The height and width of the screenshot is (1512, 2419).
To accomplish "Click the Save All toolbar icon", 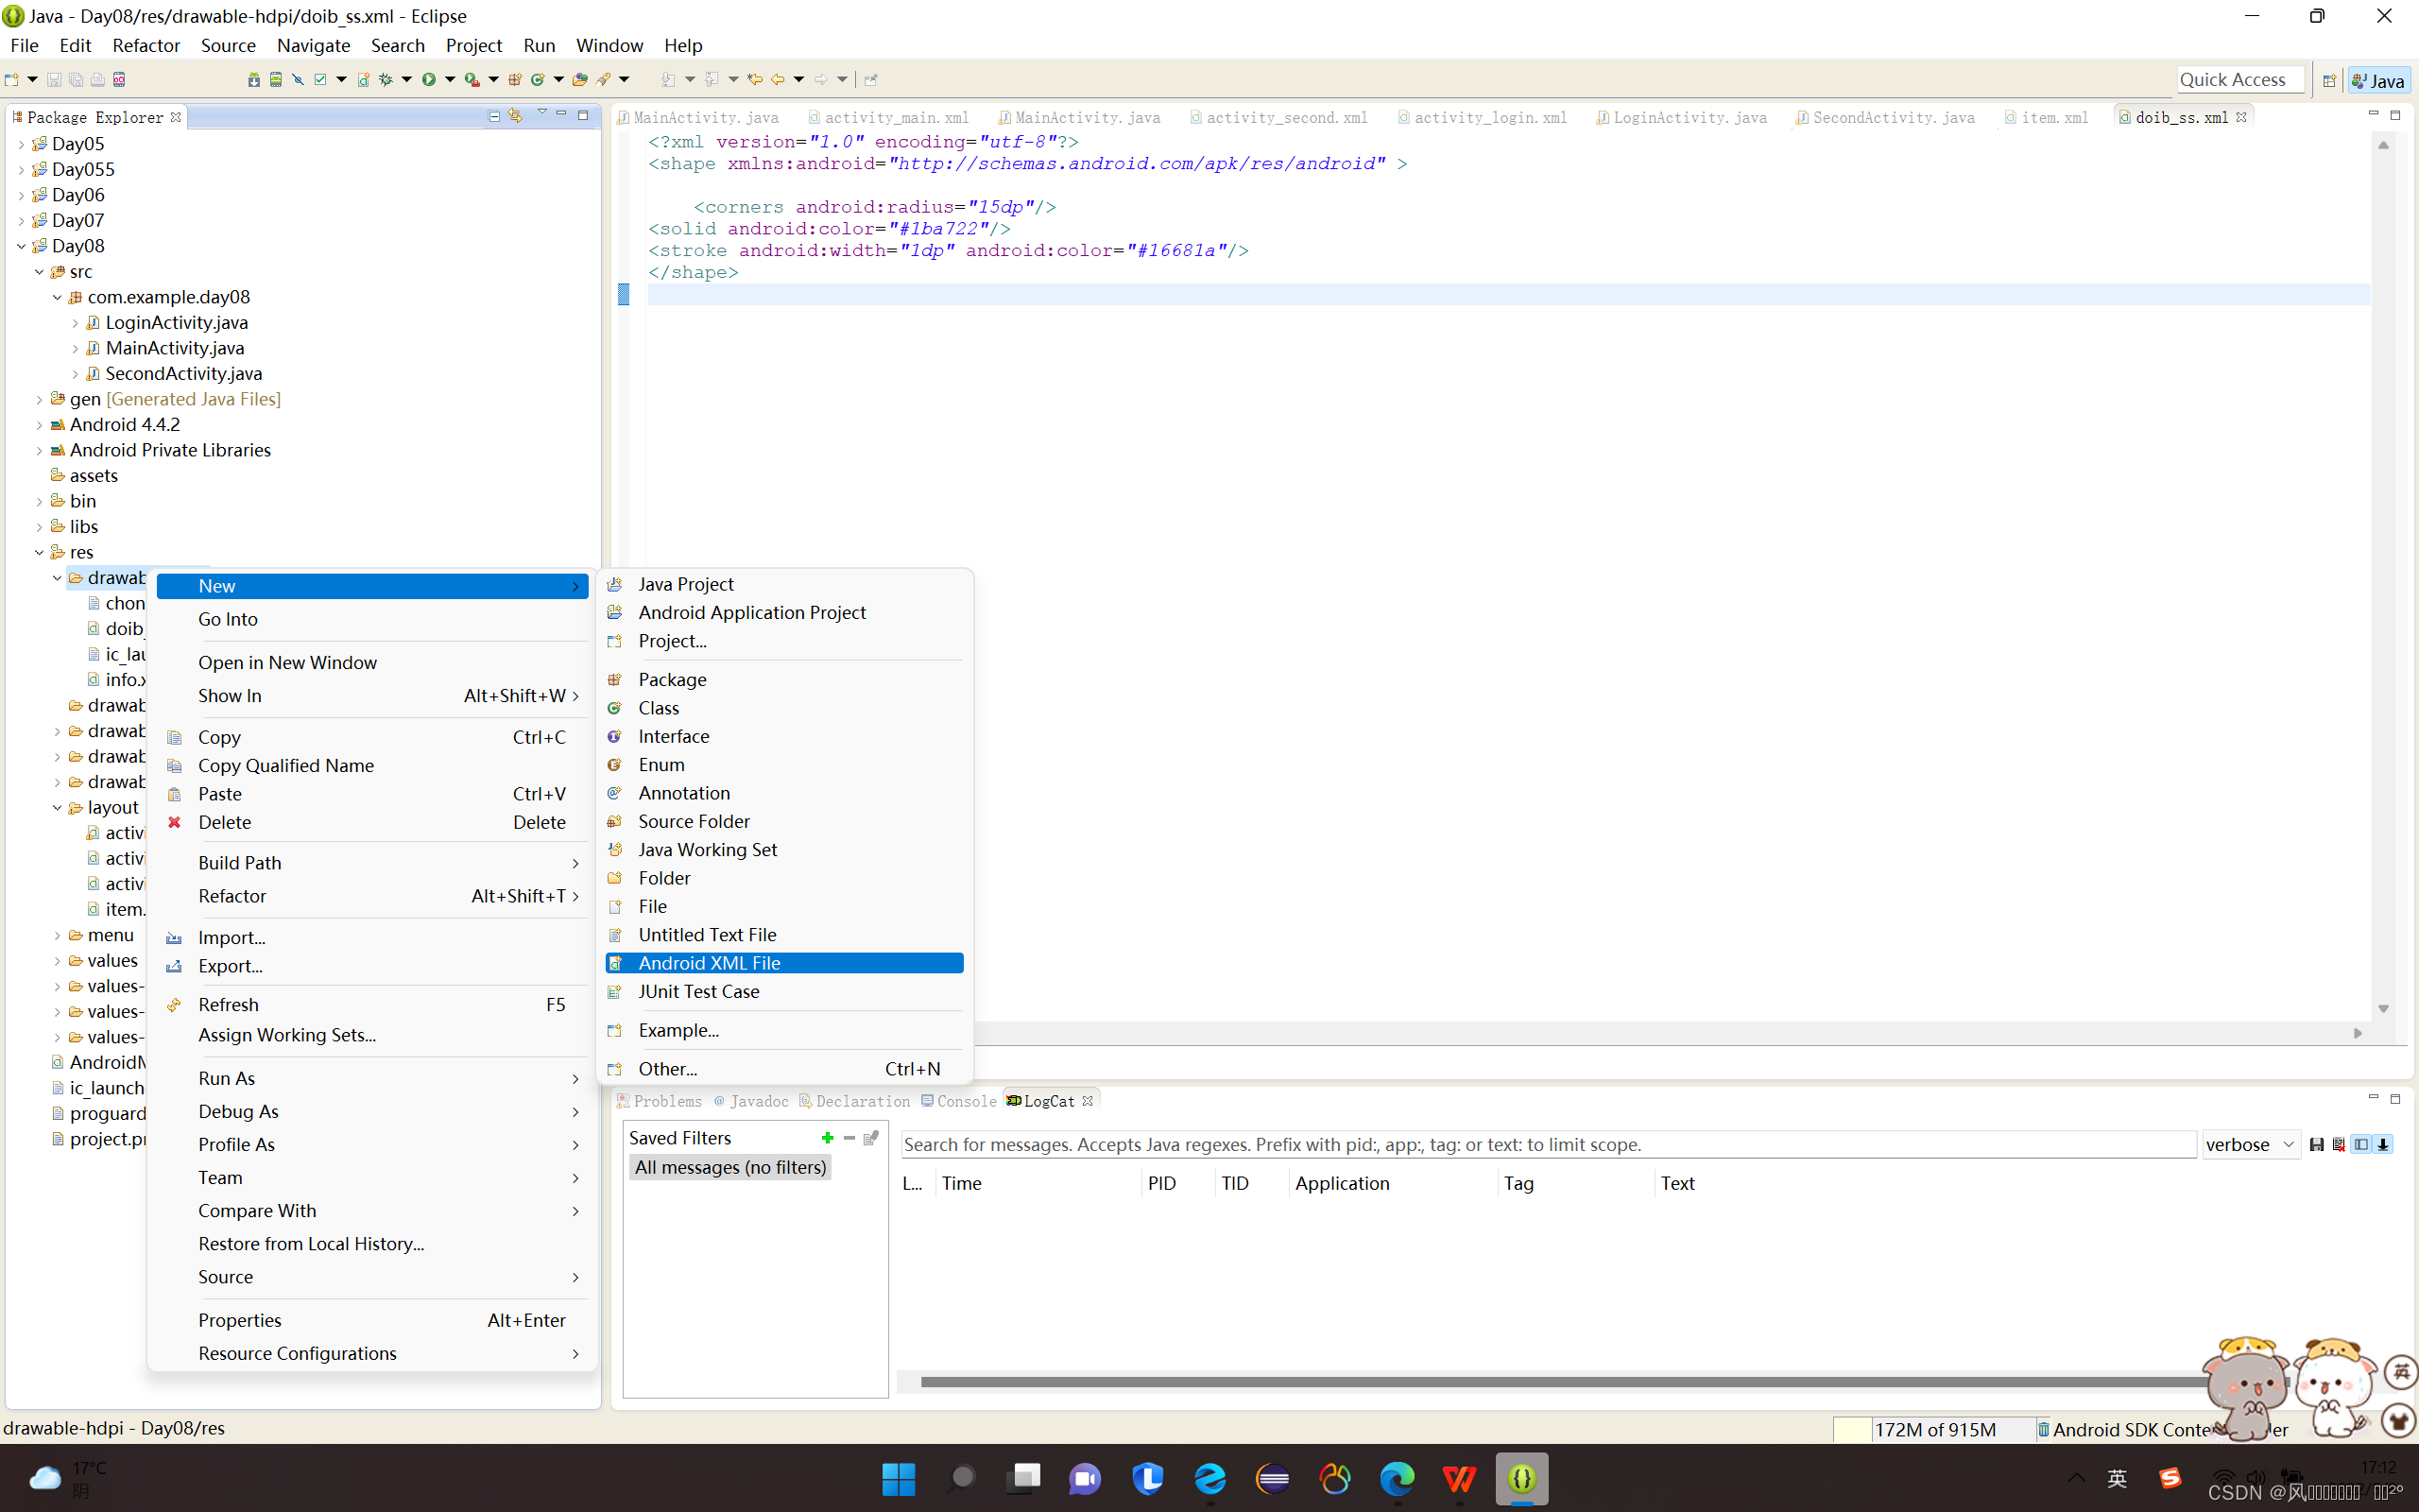I will tap(76, 80).
